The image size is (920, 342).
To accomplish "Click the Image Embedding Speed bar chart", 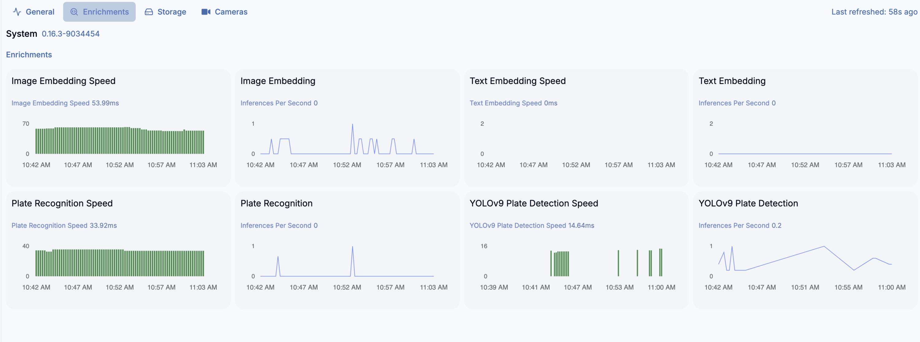I will (120, 141).
